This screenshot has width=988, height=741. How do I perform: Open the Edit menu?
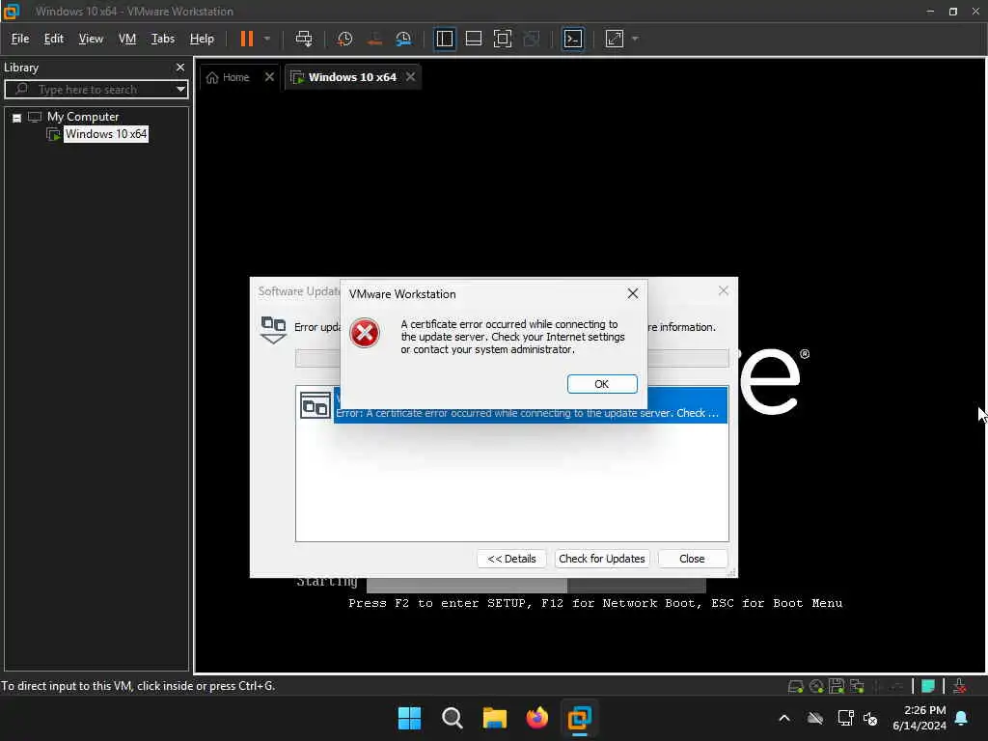point(54,39)
